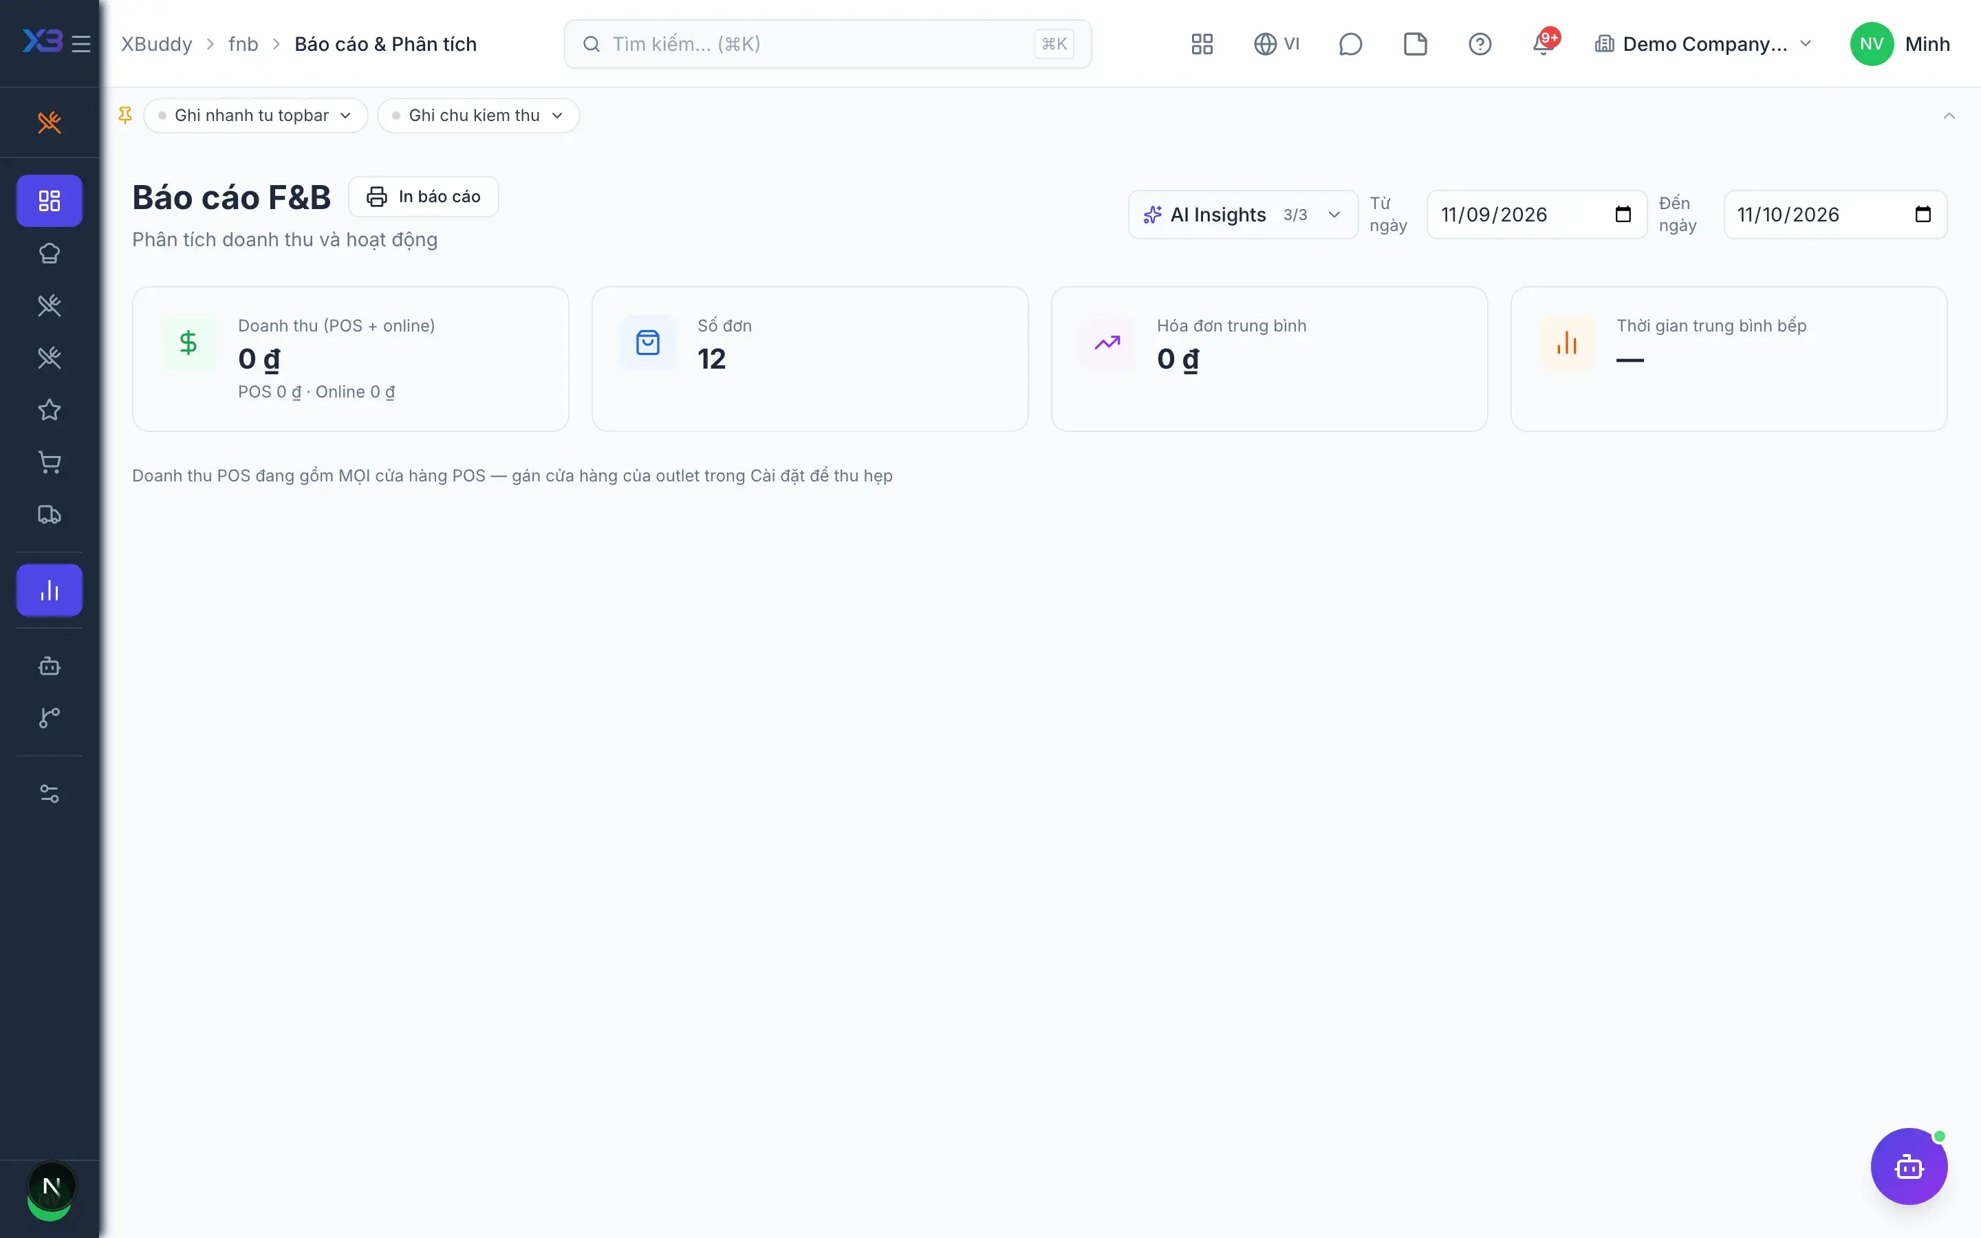
Task: Open the git branch workflow icon
Action: pos(49,718)
